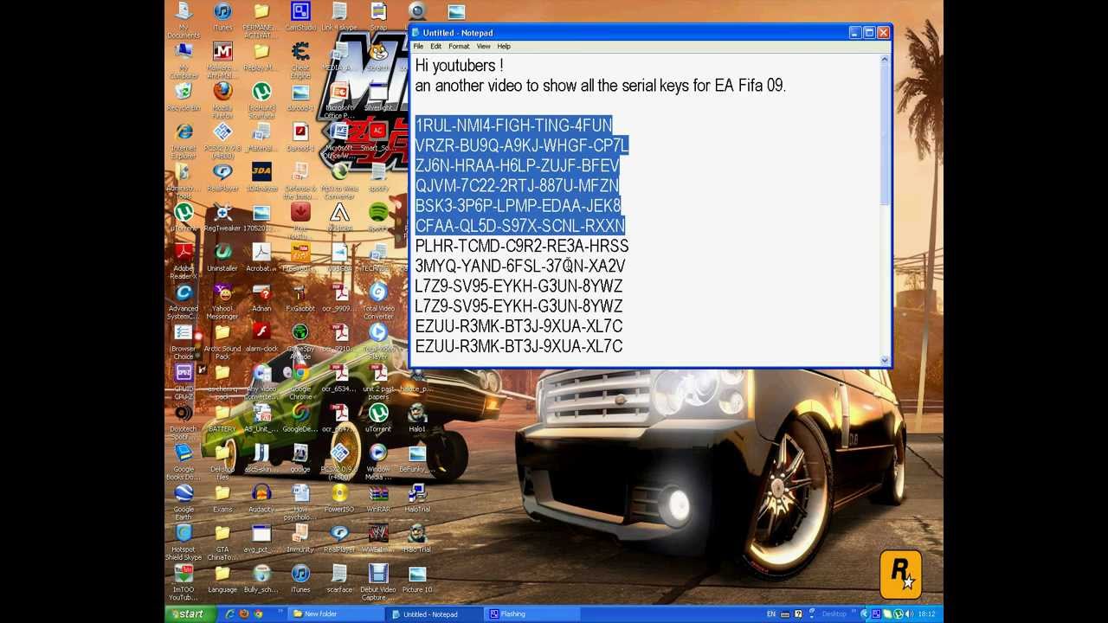The height and width of the screenshot is (623, 1108).
Task: Click the 'Hi youtubers !' line
Action: coord(459,66)
